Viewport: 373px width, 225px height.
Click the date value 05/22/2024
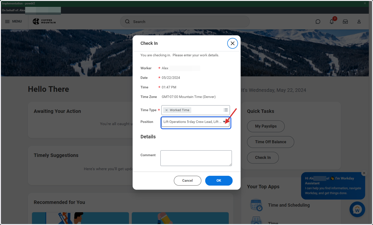tap(171, 78)
